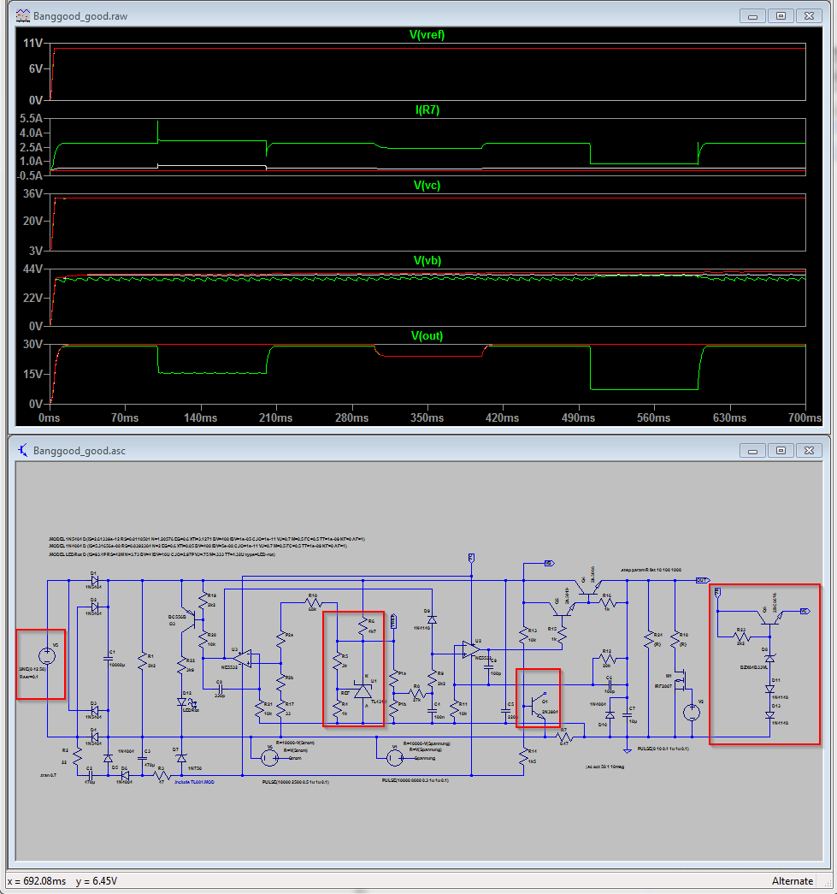The height and width of the screenshot is (894, 837).
Task: Minimize the Banggood_good.asc schematic window
Action: [752, 450]
